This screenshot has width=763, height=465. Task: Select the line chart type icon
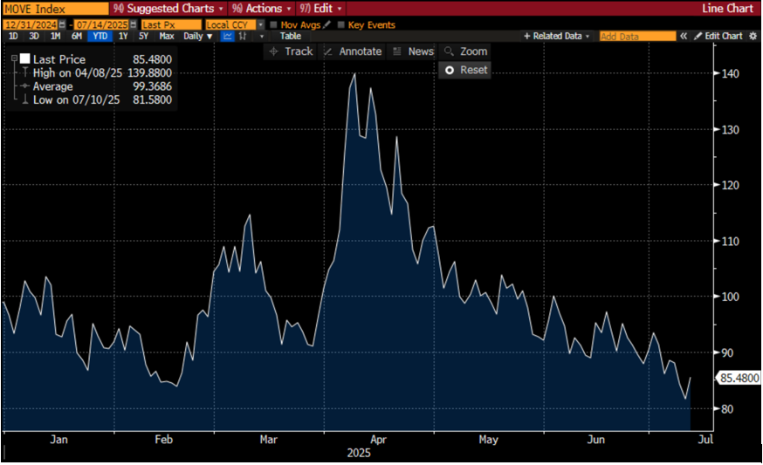227,36
